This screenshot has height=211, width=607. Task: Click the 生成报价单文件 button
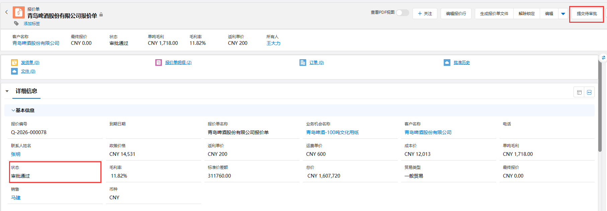pos(494,14)
